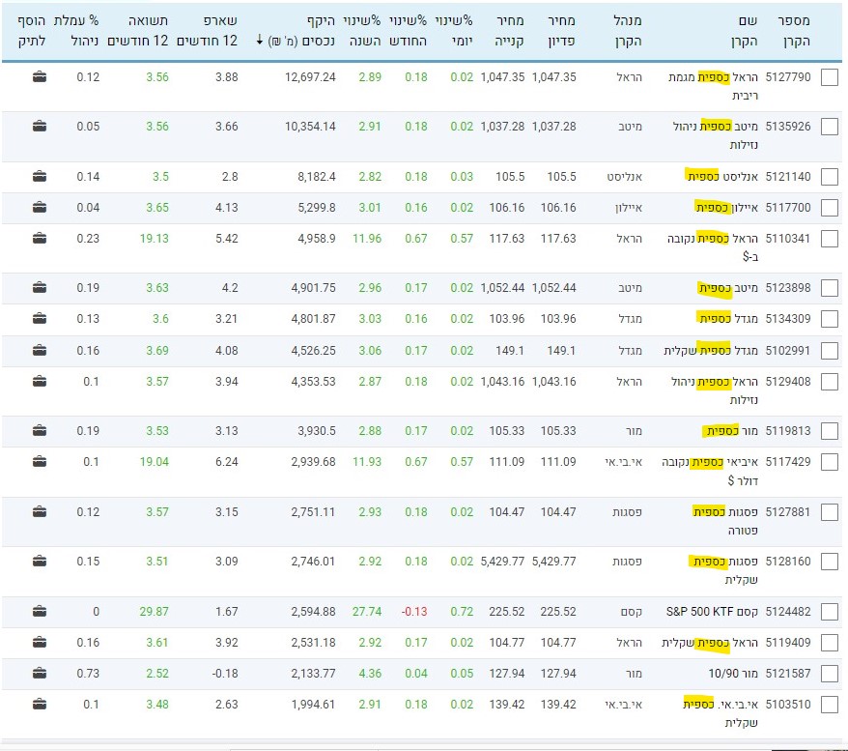Screen dimensions: 848x751
Task: Add fund 5129408 via briefcase icon
Action: click(40, 381)
